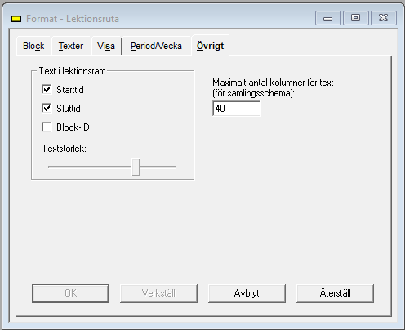Click the Block-ID label text

(x=73, y=127)
